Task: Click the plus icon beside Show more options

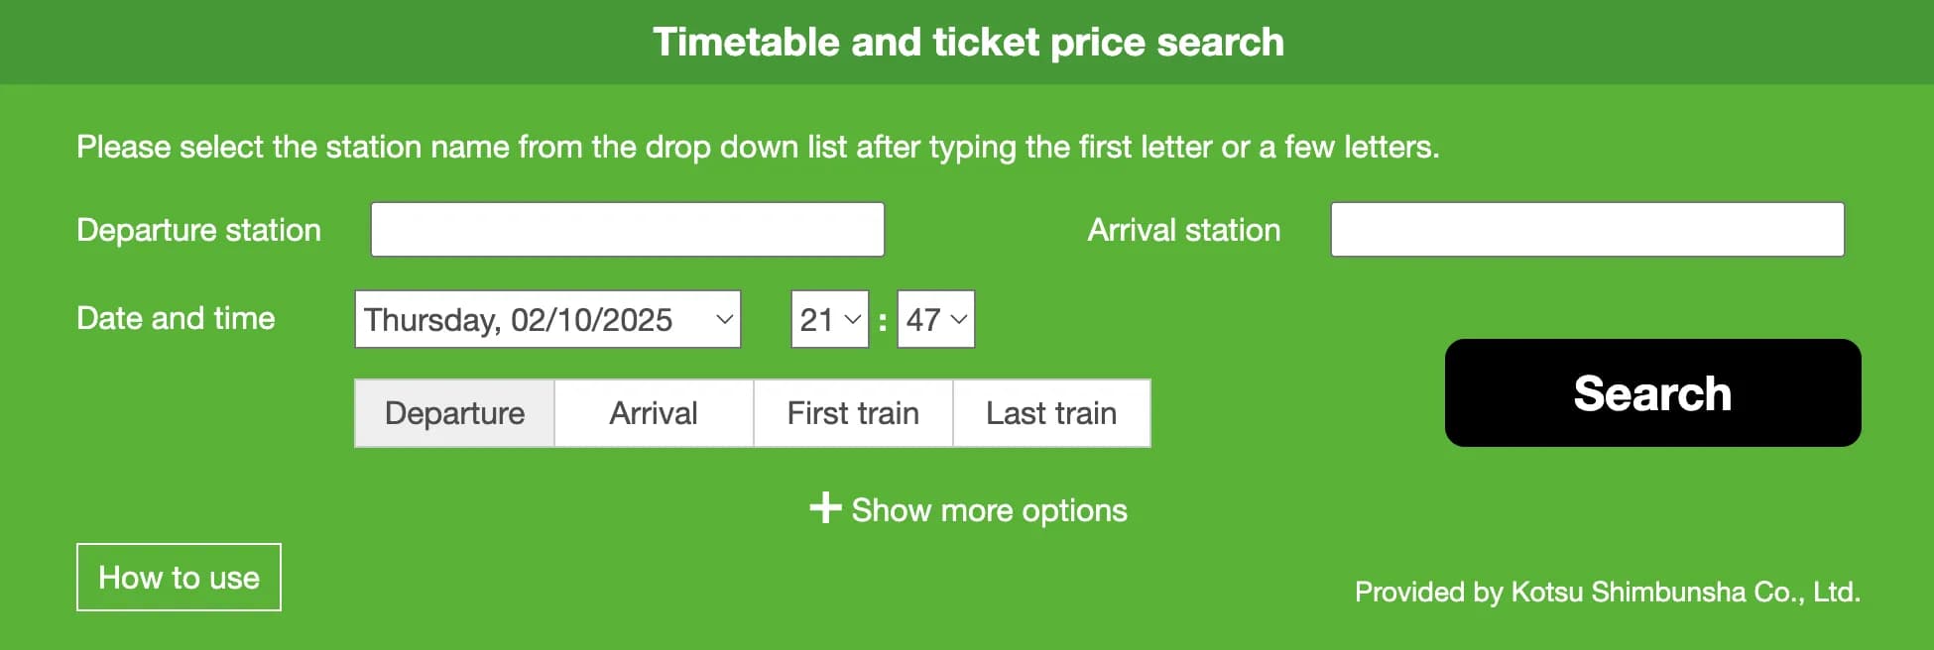Action: click(825, 509)
